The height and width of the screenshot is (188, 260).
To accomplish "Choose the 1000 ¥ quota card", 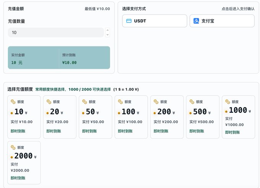I will tap(239, 117).
